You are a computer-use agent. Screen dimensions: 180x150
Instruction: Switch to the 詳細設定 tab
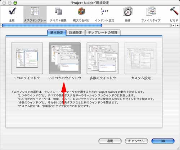[76, 32]
